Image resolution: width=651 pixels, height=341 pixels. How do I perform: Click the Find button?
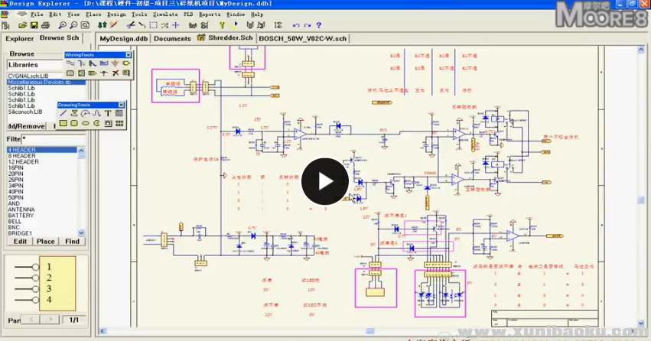(x=72, y=242)
